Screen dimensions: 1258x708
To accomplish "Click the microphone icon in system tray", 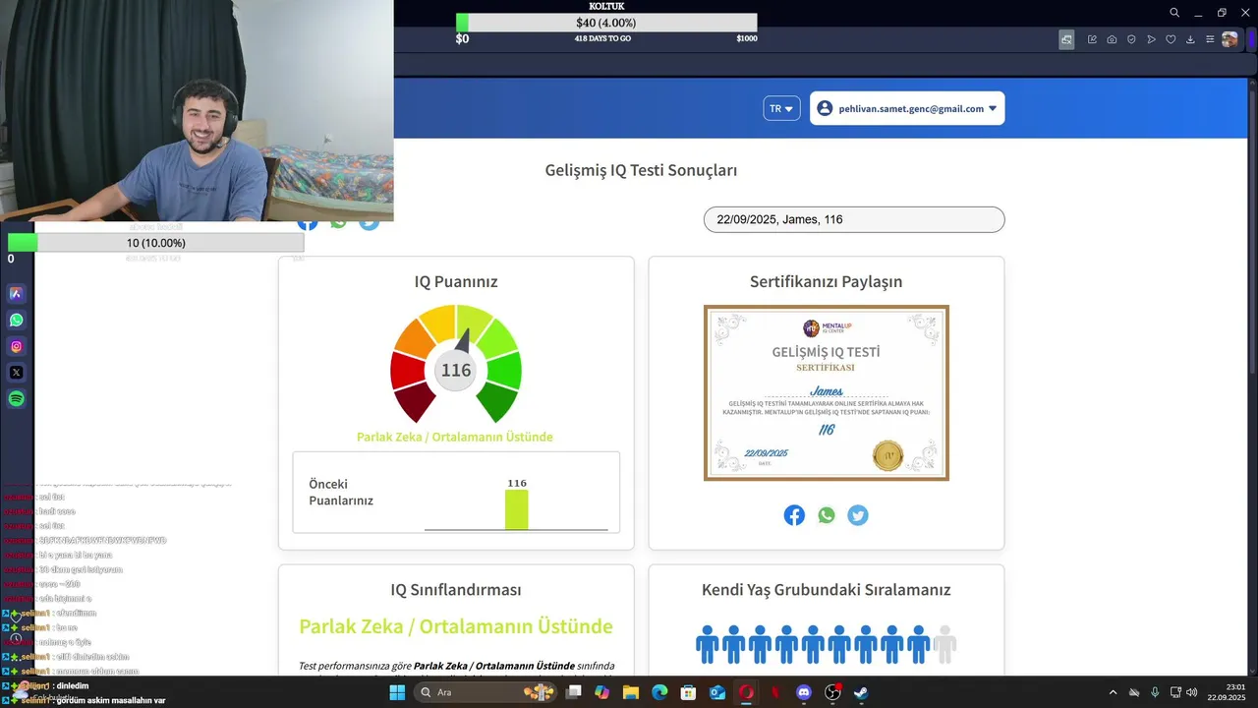I will click(x=1155, y=692).
